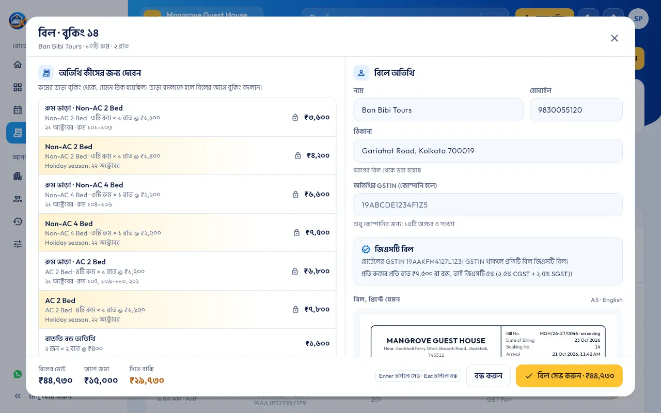Viewport: 661px width, 413px height.
Task: Click the lock icon beside ₹৭,৫০০
Action: (x=297, y=232)
